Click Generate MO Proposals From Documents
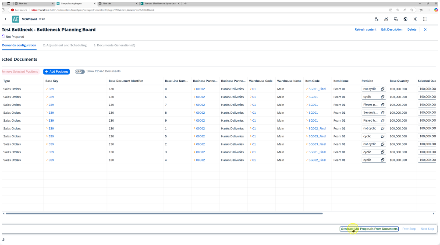This screenshot has height=245, width=440. pyautogui.click(x=369, y=229)
